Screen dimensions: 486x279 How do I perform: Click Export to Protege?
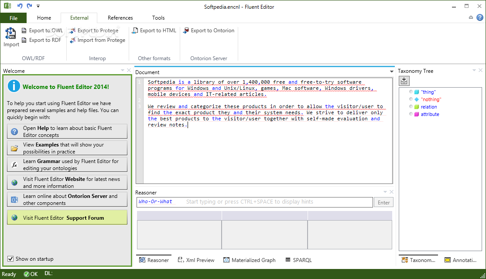pyautogui.click(x=94, y=31)
